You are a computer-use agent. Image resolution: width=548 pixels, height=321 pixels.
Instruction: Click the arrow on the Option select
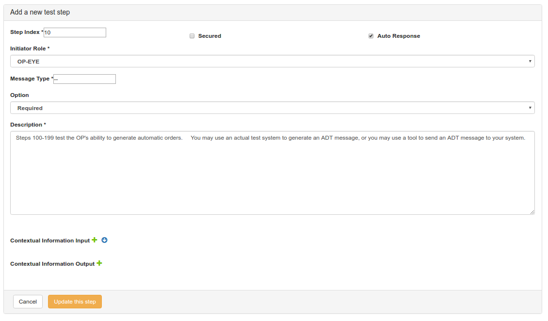pos(530,108)
